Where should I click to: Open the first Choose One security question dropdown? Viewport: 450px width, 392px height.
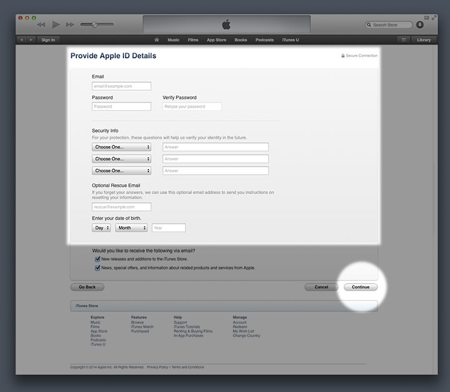(x=121, y=147)
